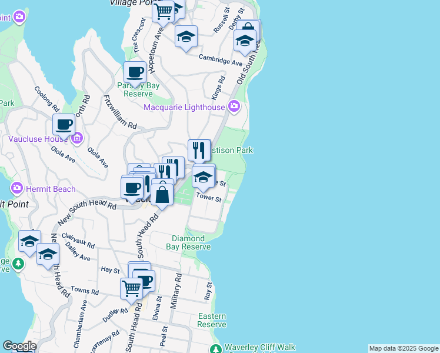Open the Vaucluse House camera marker
The width and height of the screenshot is (440, 353).
click(77, 139)
